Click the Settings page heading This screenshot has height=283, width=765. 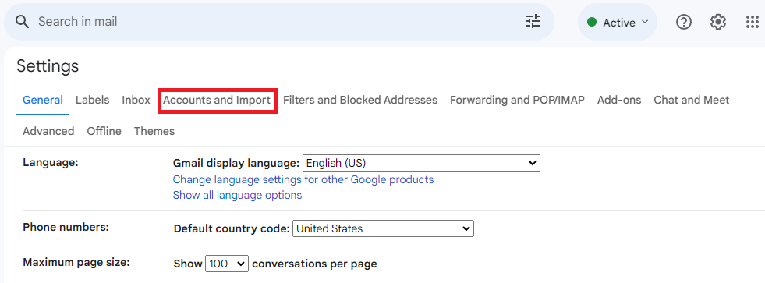tap(48, 65)
